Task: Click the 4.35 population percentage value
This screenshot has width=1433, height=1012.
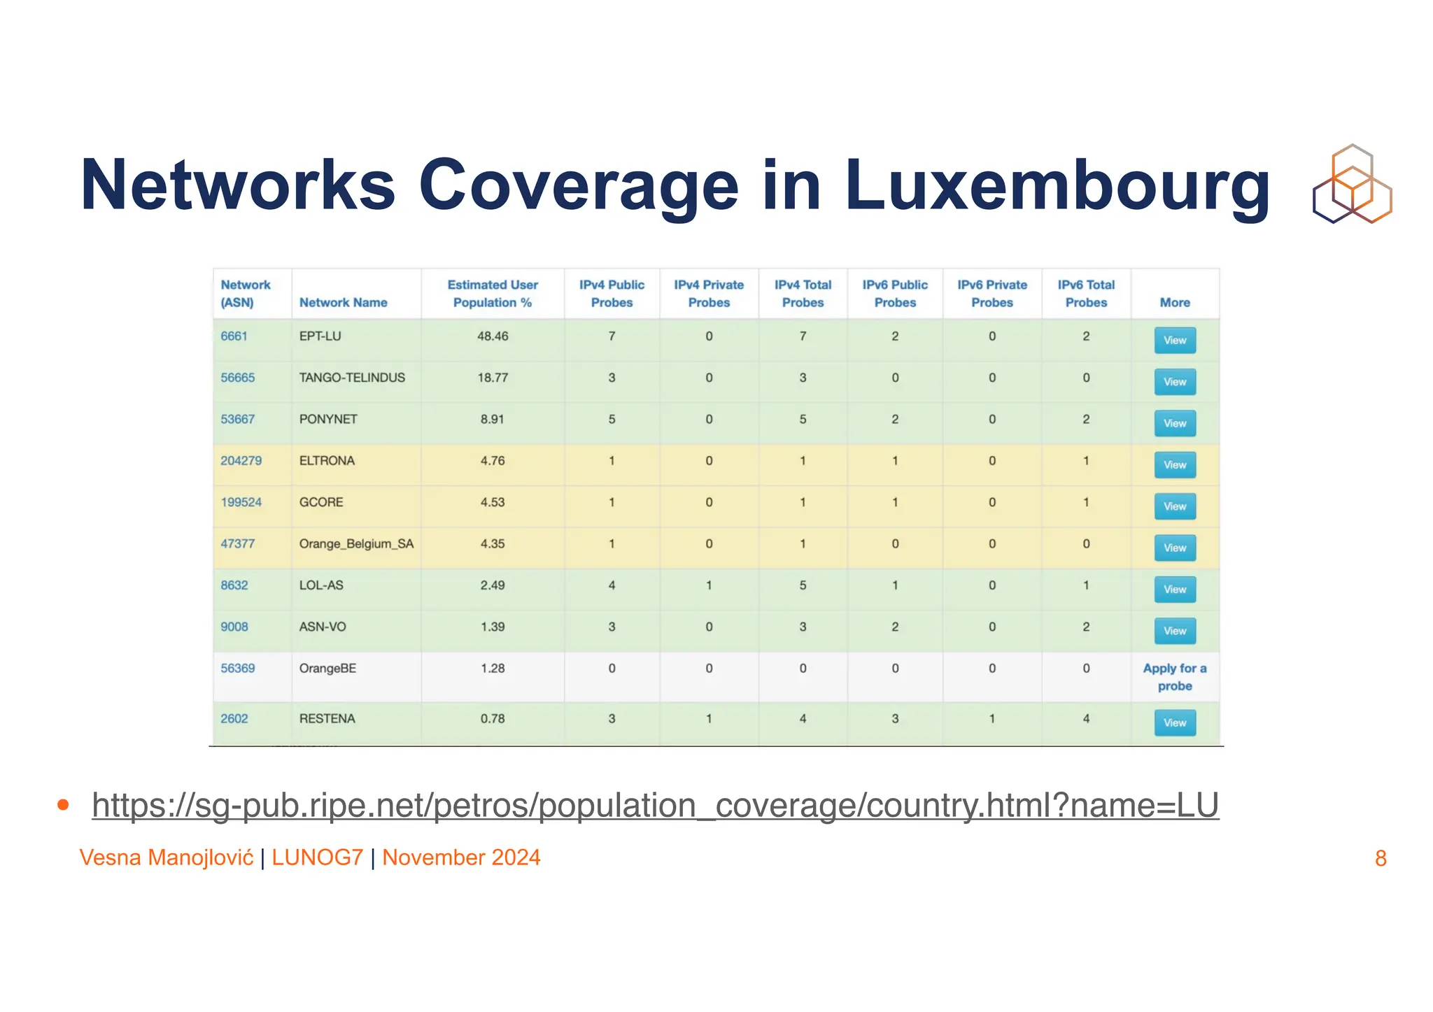Action: 493,543
